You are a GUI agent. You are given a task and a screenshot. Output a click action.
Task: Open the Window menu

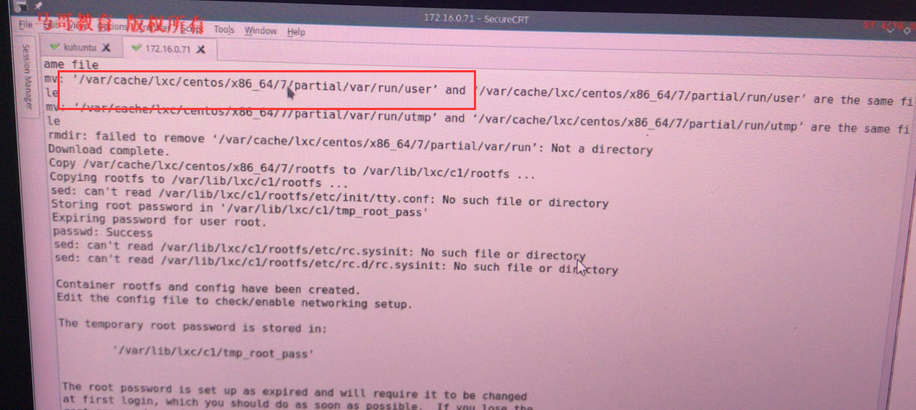(x=261, y=31)
